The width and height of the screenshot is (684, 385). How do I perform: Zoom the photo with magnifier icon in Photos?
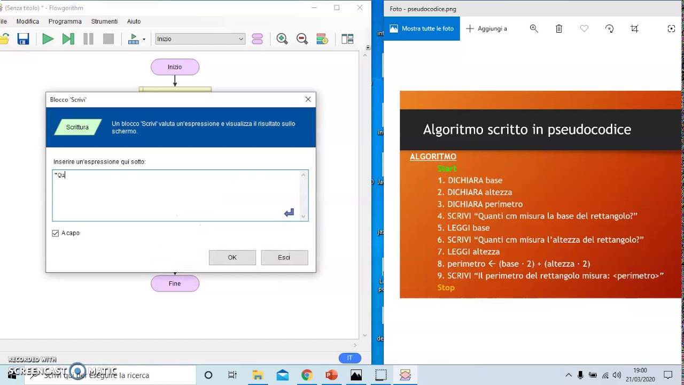pos(534,28)
